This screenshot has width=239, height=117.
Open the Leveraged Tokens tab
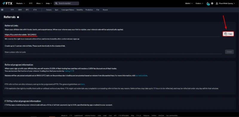68,10
